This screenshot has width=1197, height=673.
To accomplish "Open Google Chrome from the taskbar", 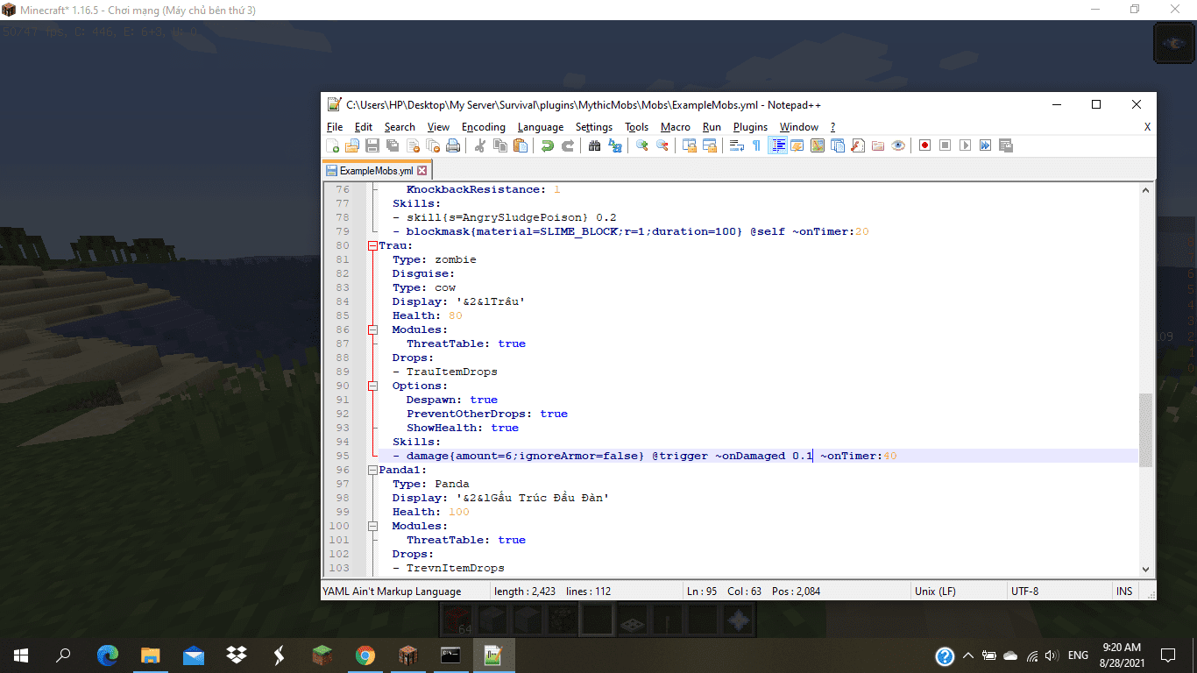I will (365, 655).
